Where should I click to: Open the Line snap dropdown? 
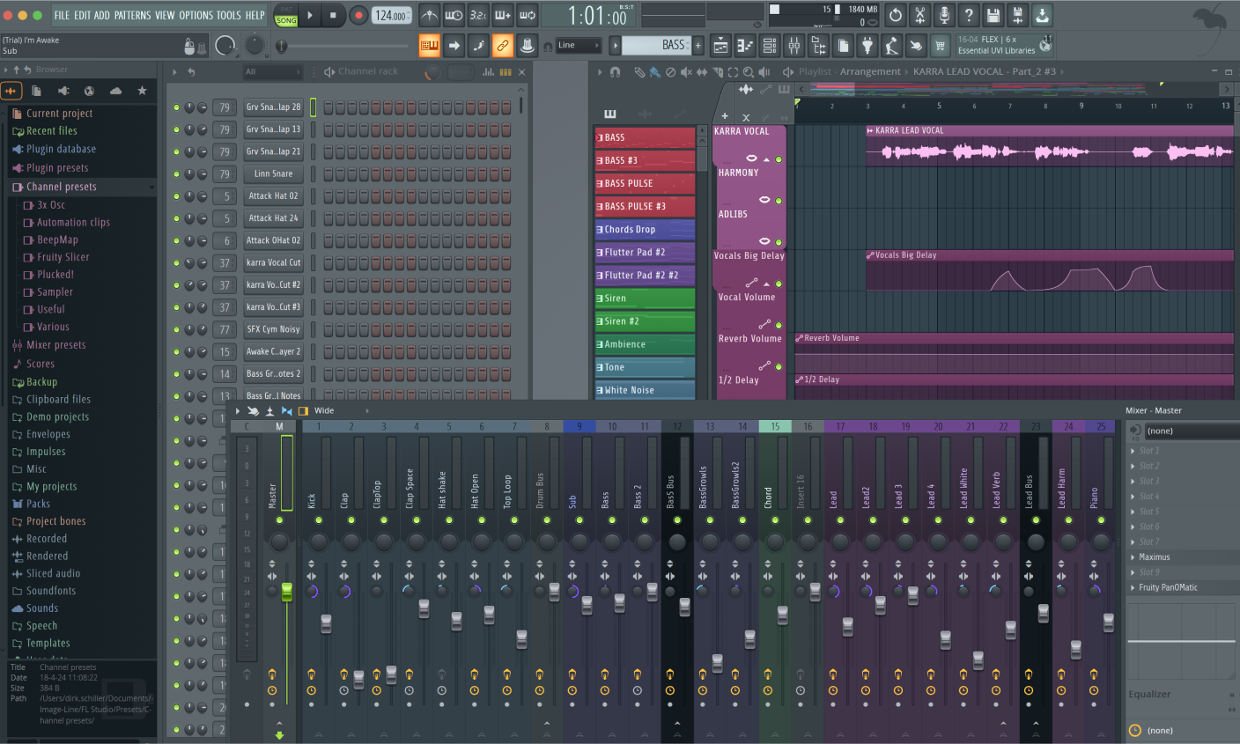(579, 45)
